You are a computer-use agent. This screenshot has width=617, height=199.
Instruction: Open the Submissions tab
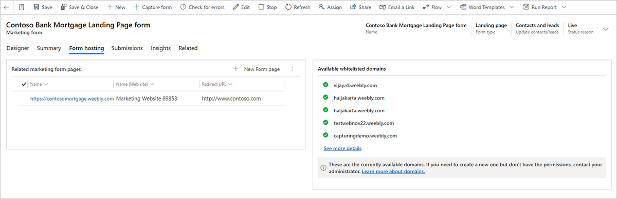click(127, 48)
